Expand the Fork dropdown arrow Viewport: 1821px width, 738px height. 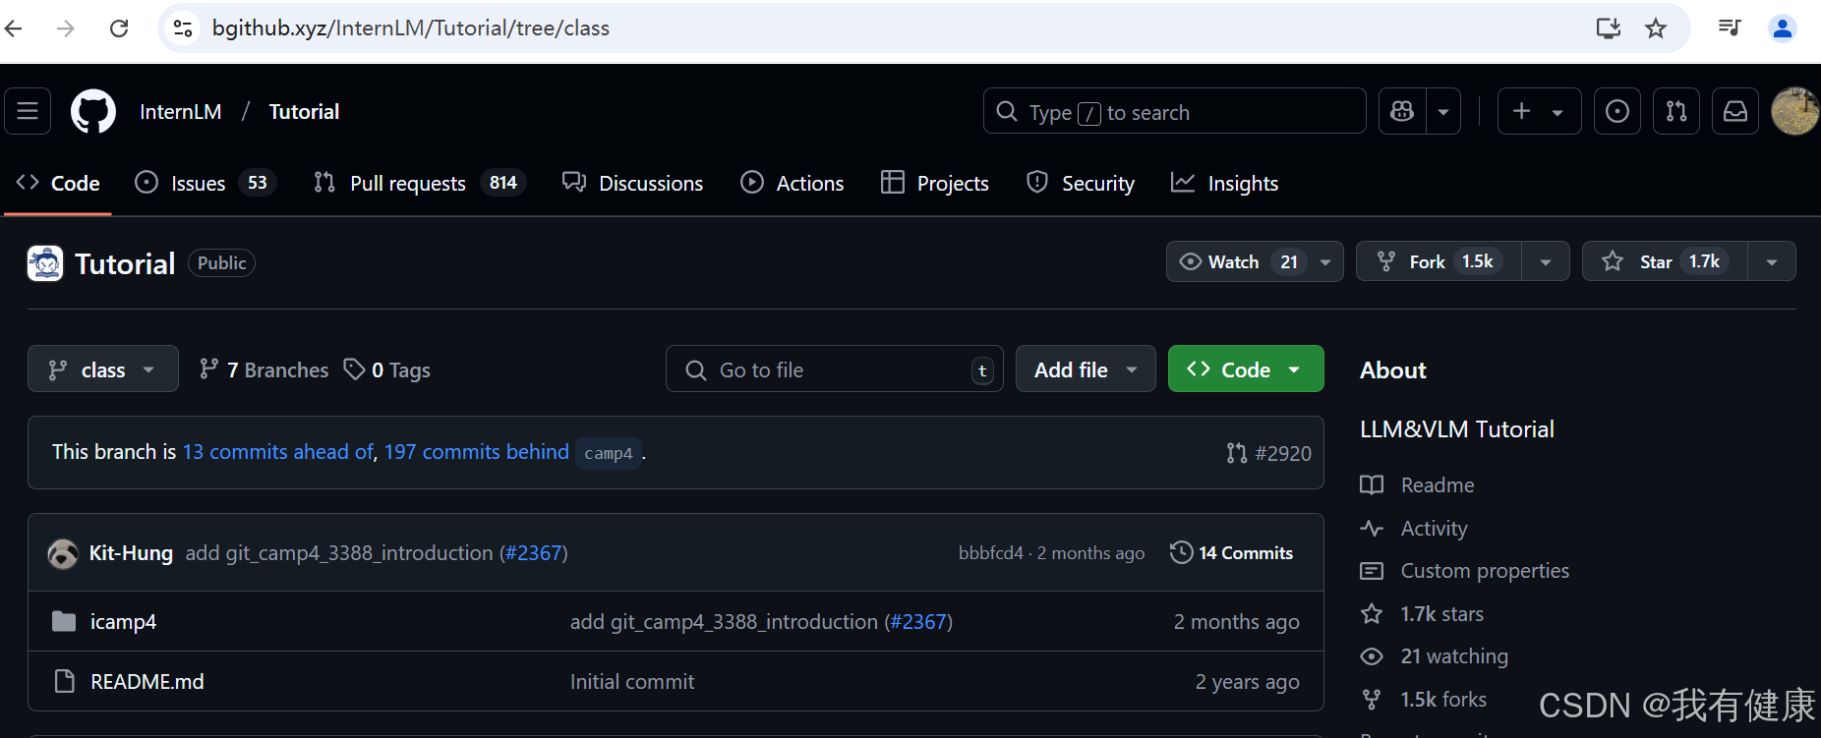tap(1546, 262)
